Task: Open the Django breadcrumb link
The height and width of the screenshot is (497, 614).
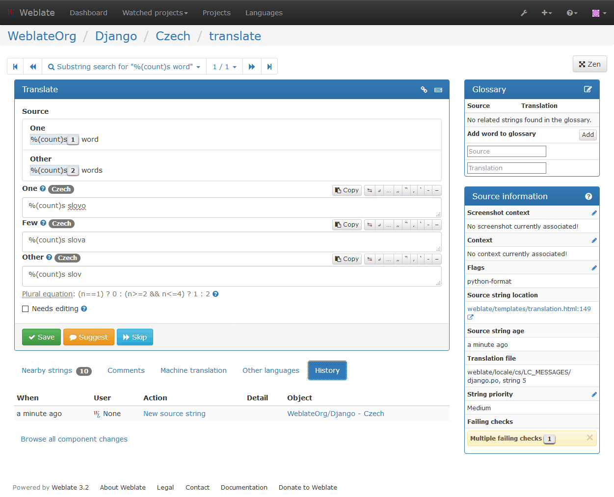Action: (x=116, y=36)
